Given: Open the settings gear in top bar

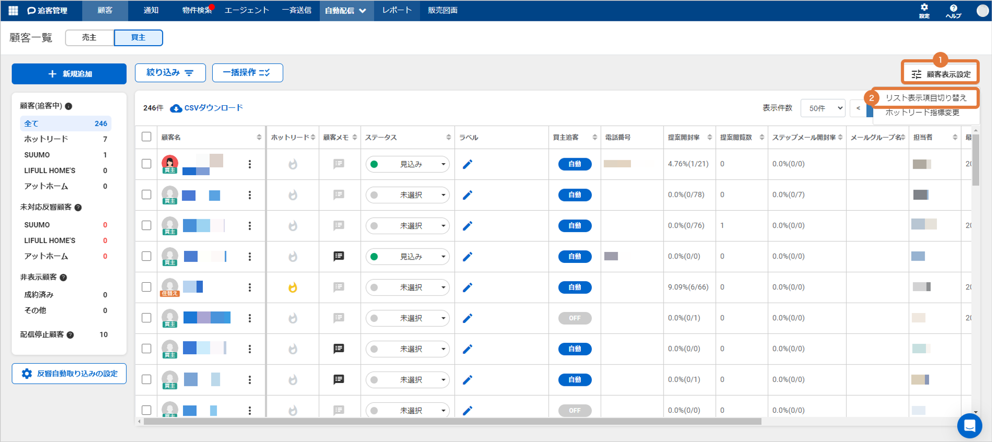Looking at the screenshot, I should pyautogui.click(x=924, y=10).
